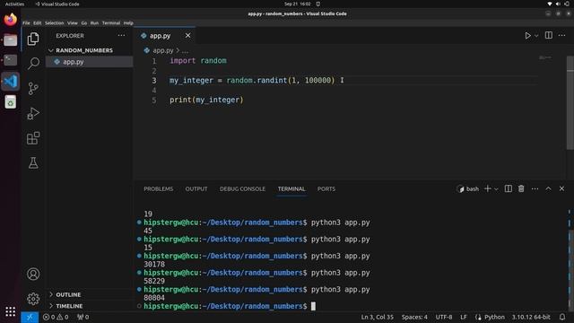574x323 pixels.
Task: Switch to the app.py editor tab
Action: click(160, 36)
